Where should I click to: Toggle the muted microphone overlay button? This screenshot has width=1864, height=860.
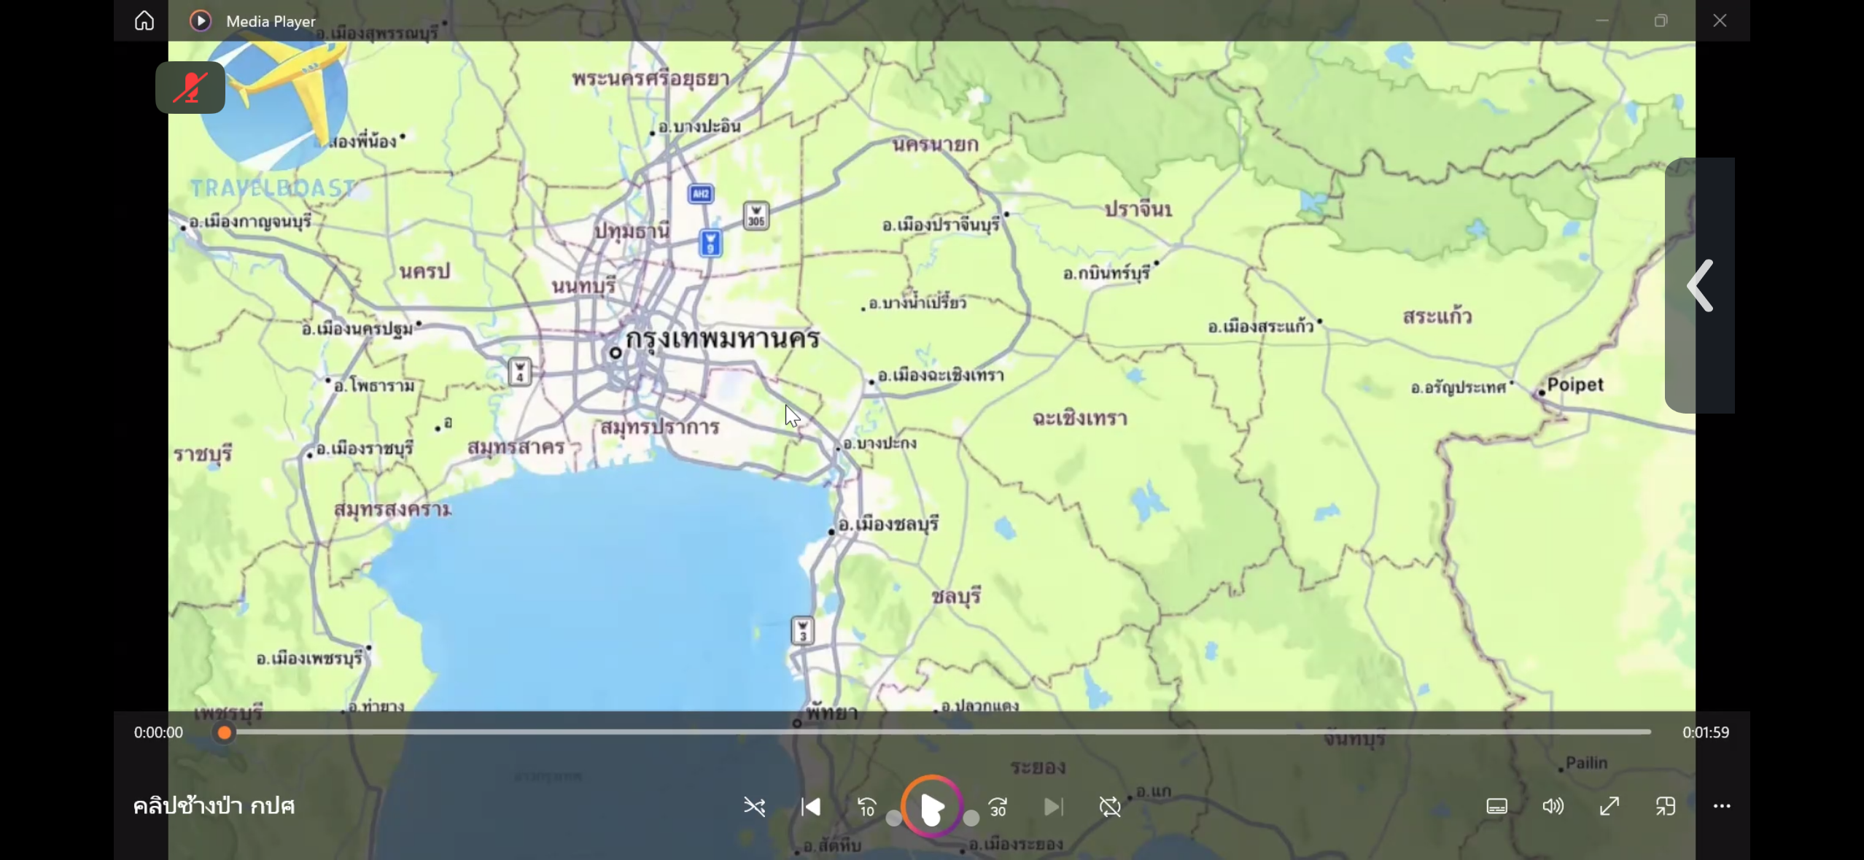tap(190, 88)
